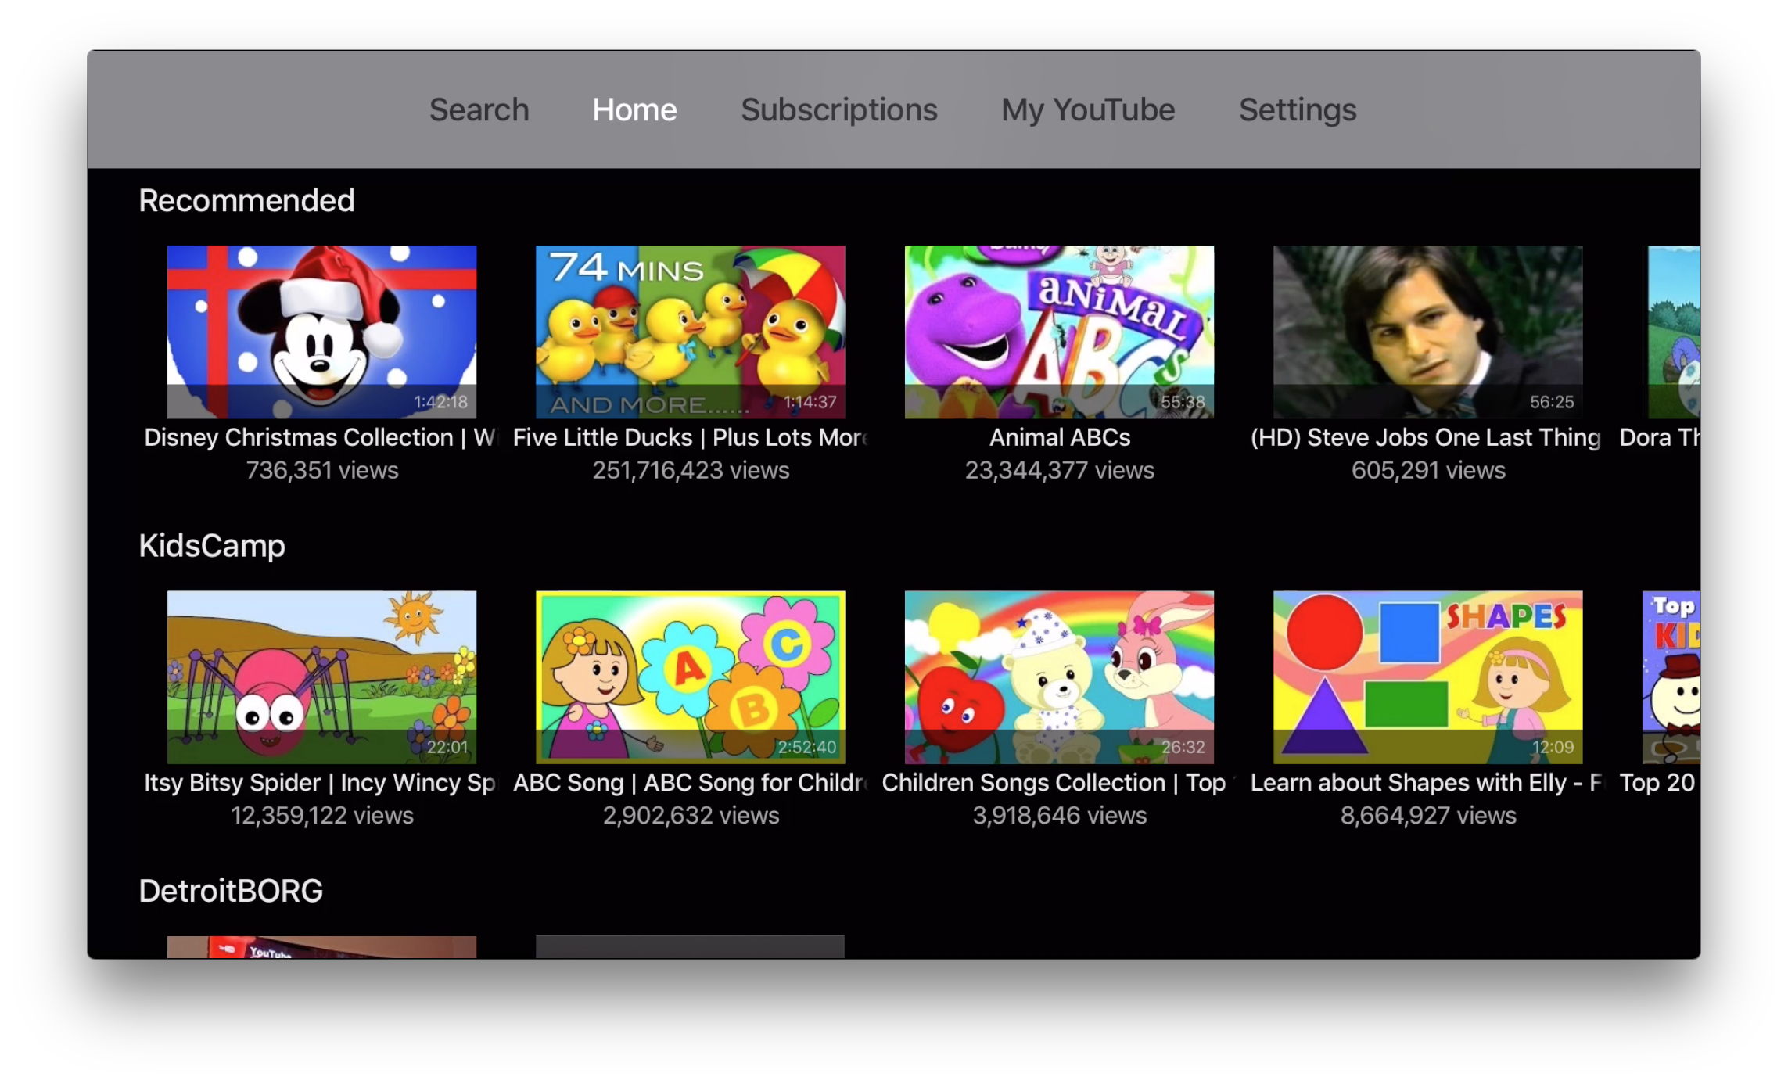Select the Home tab

[634, 109]
